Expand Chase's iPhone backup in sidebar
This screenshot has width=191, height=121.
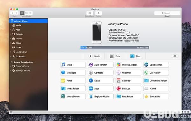[x=11, y=66]
